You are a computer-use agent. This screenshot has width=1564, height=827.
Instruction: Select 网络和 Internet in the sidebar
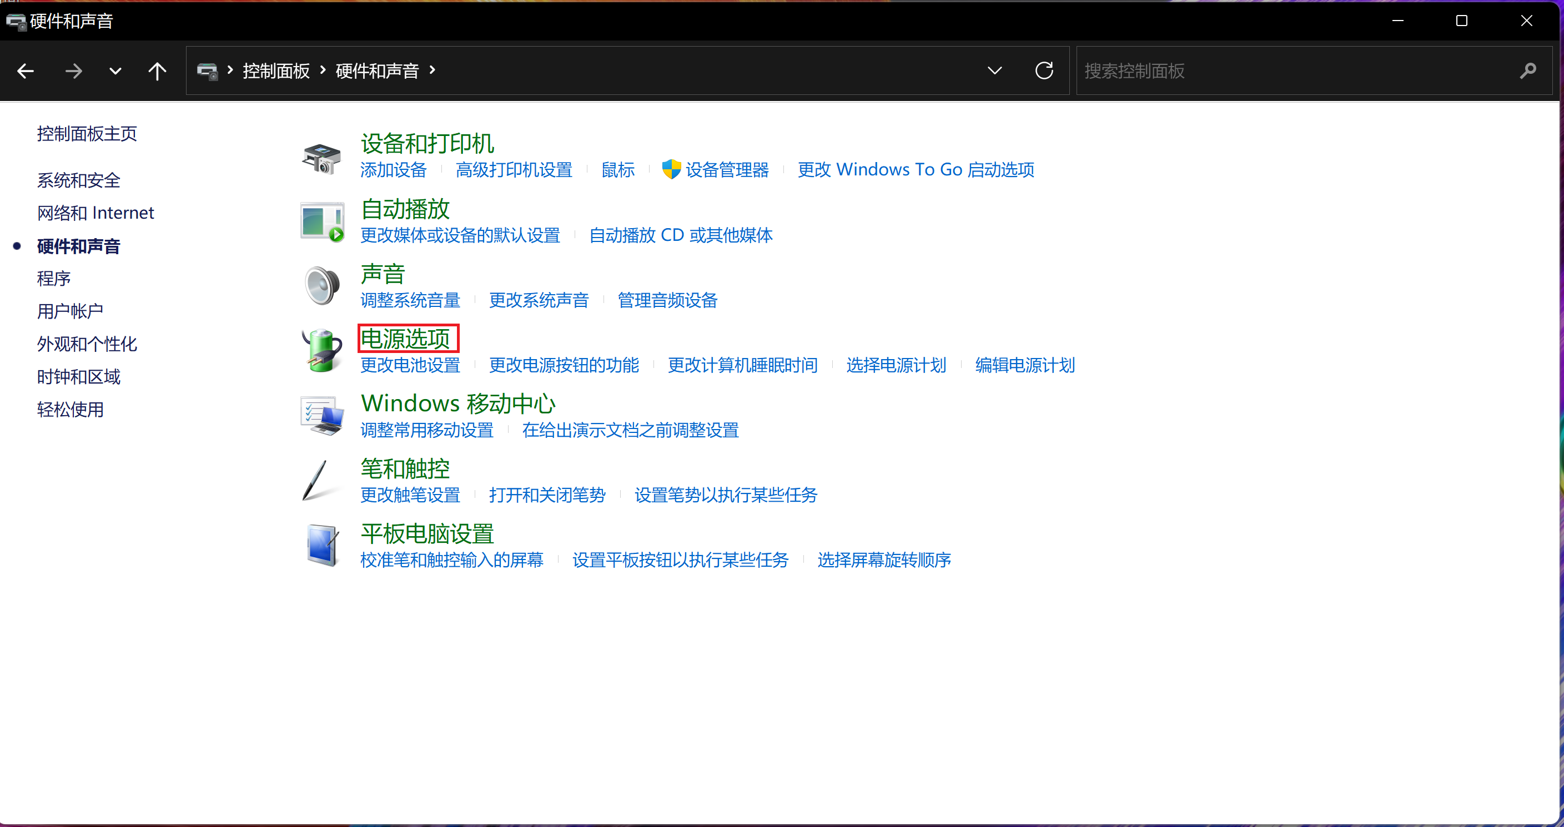click(x=95, y=213)
